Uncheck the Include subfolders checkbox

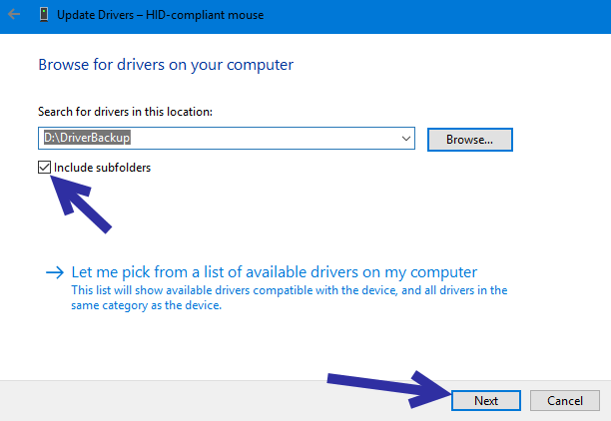point(44,167)
